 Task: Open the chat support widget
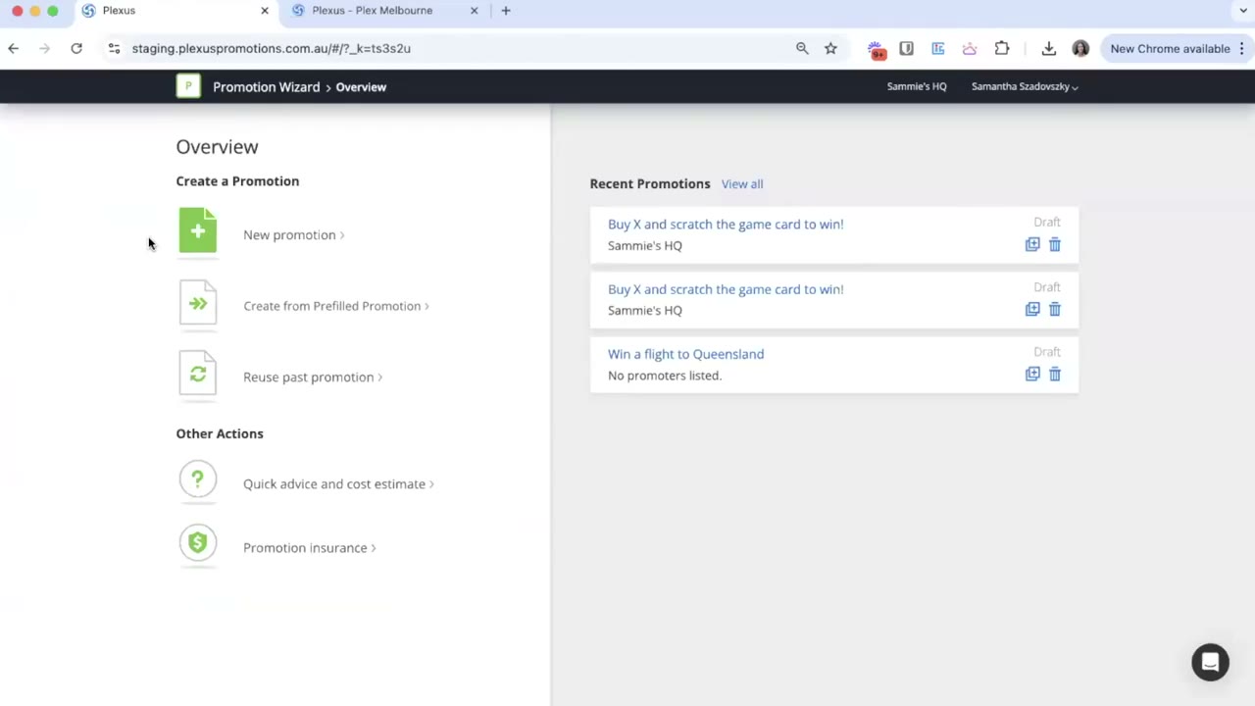tap(1210, 662)
